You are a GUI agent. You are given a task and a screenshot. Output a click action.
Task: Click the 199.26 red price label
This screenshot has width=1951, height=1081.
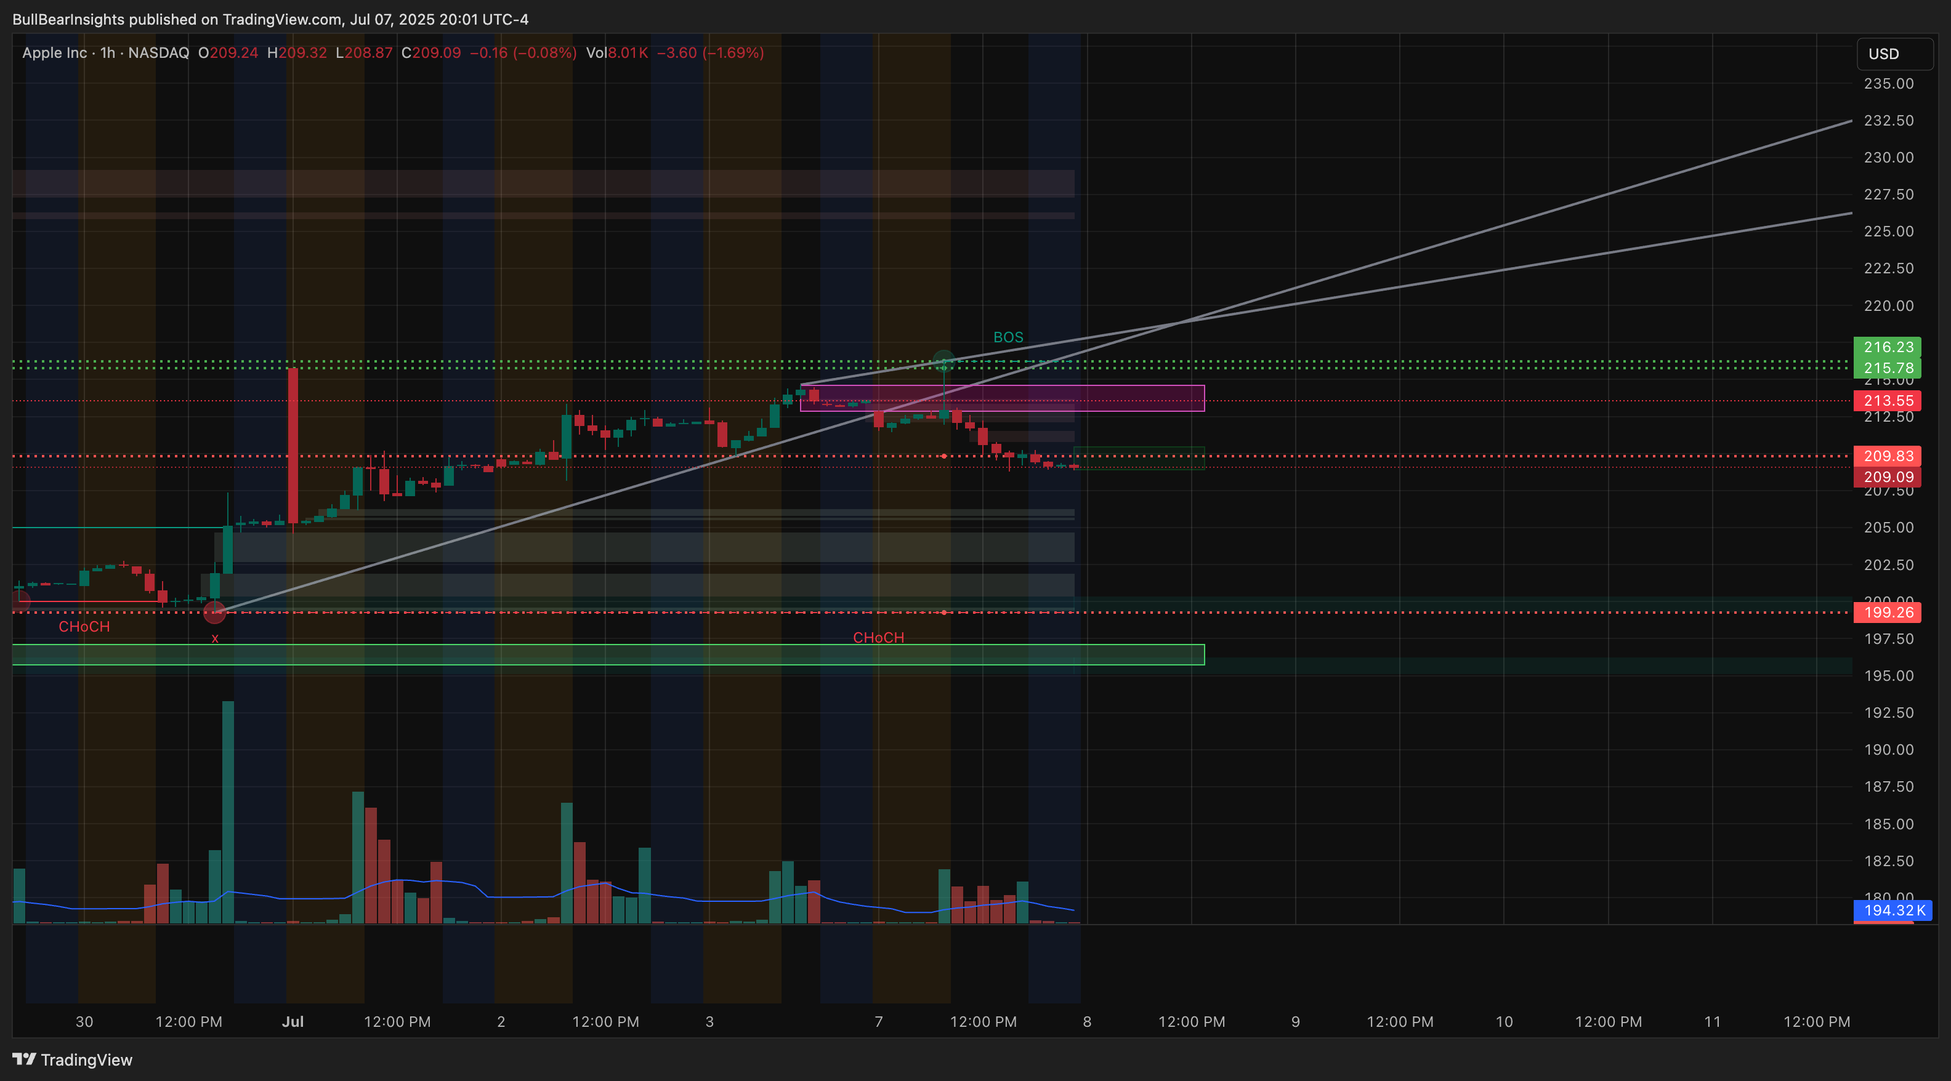1888,613
